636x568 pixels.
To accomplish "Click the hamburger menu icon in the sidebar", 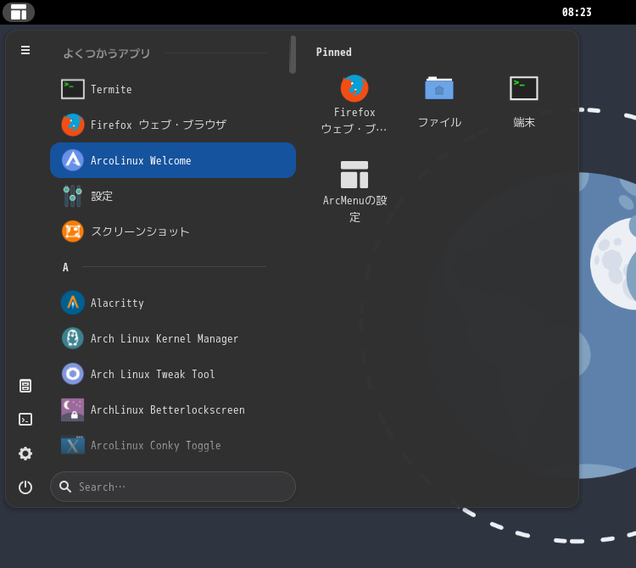I will click(x=25, y=50).
